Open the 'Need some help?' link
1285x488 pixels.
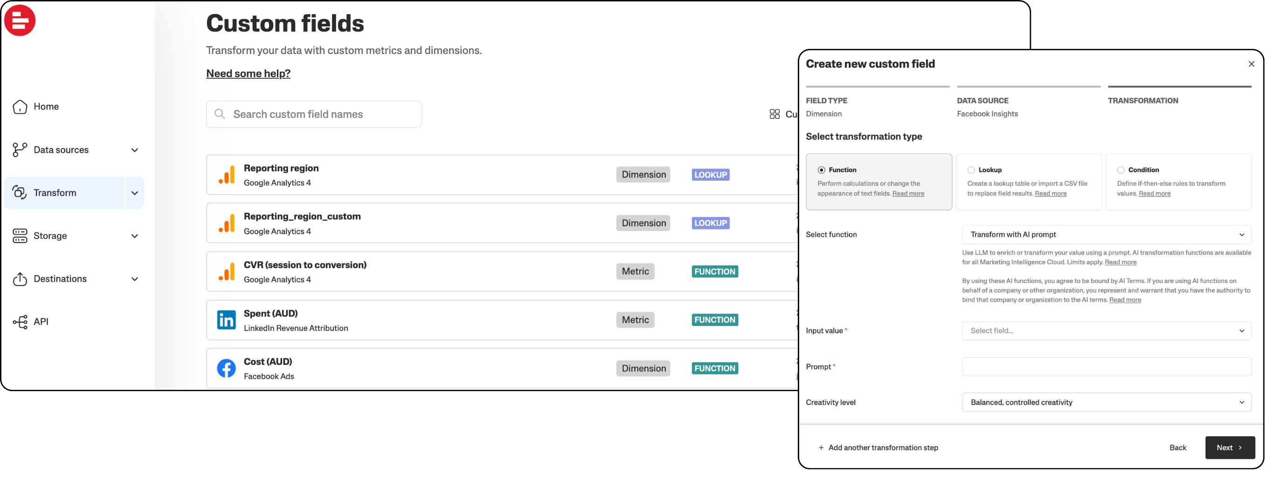(248, 74)
